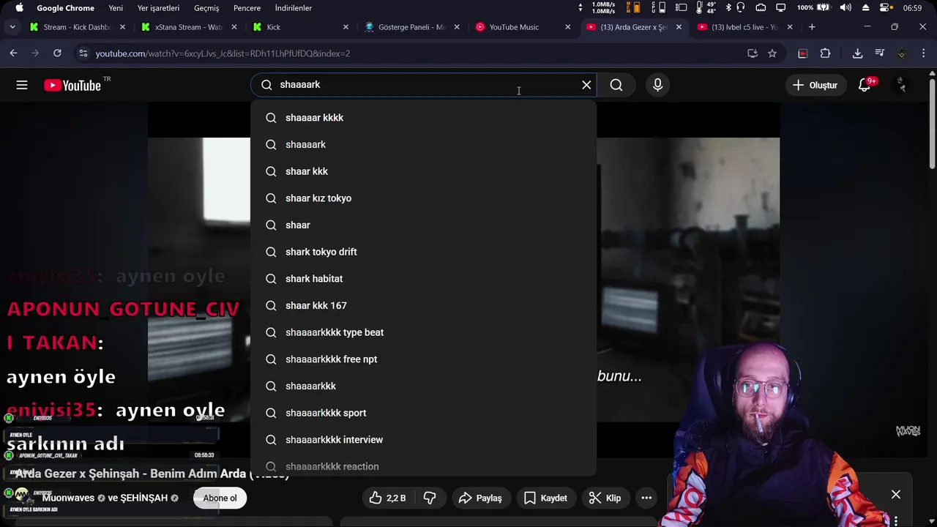Dislike the video
937x527 pixels.
click(430, 498)
